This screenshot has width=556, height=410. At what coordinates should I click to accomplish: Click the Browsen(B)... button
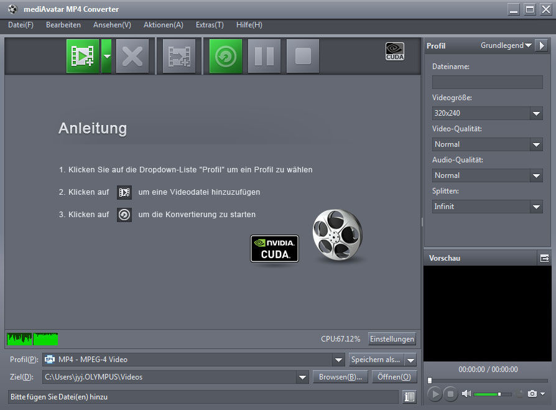(340, 377)
